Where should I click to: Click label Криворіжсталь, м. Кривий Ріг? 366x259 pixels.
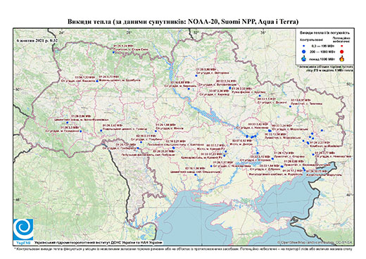[x=201, y=158]
